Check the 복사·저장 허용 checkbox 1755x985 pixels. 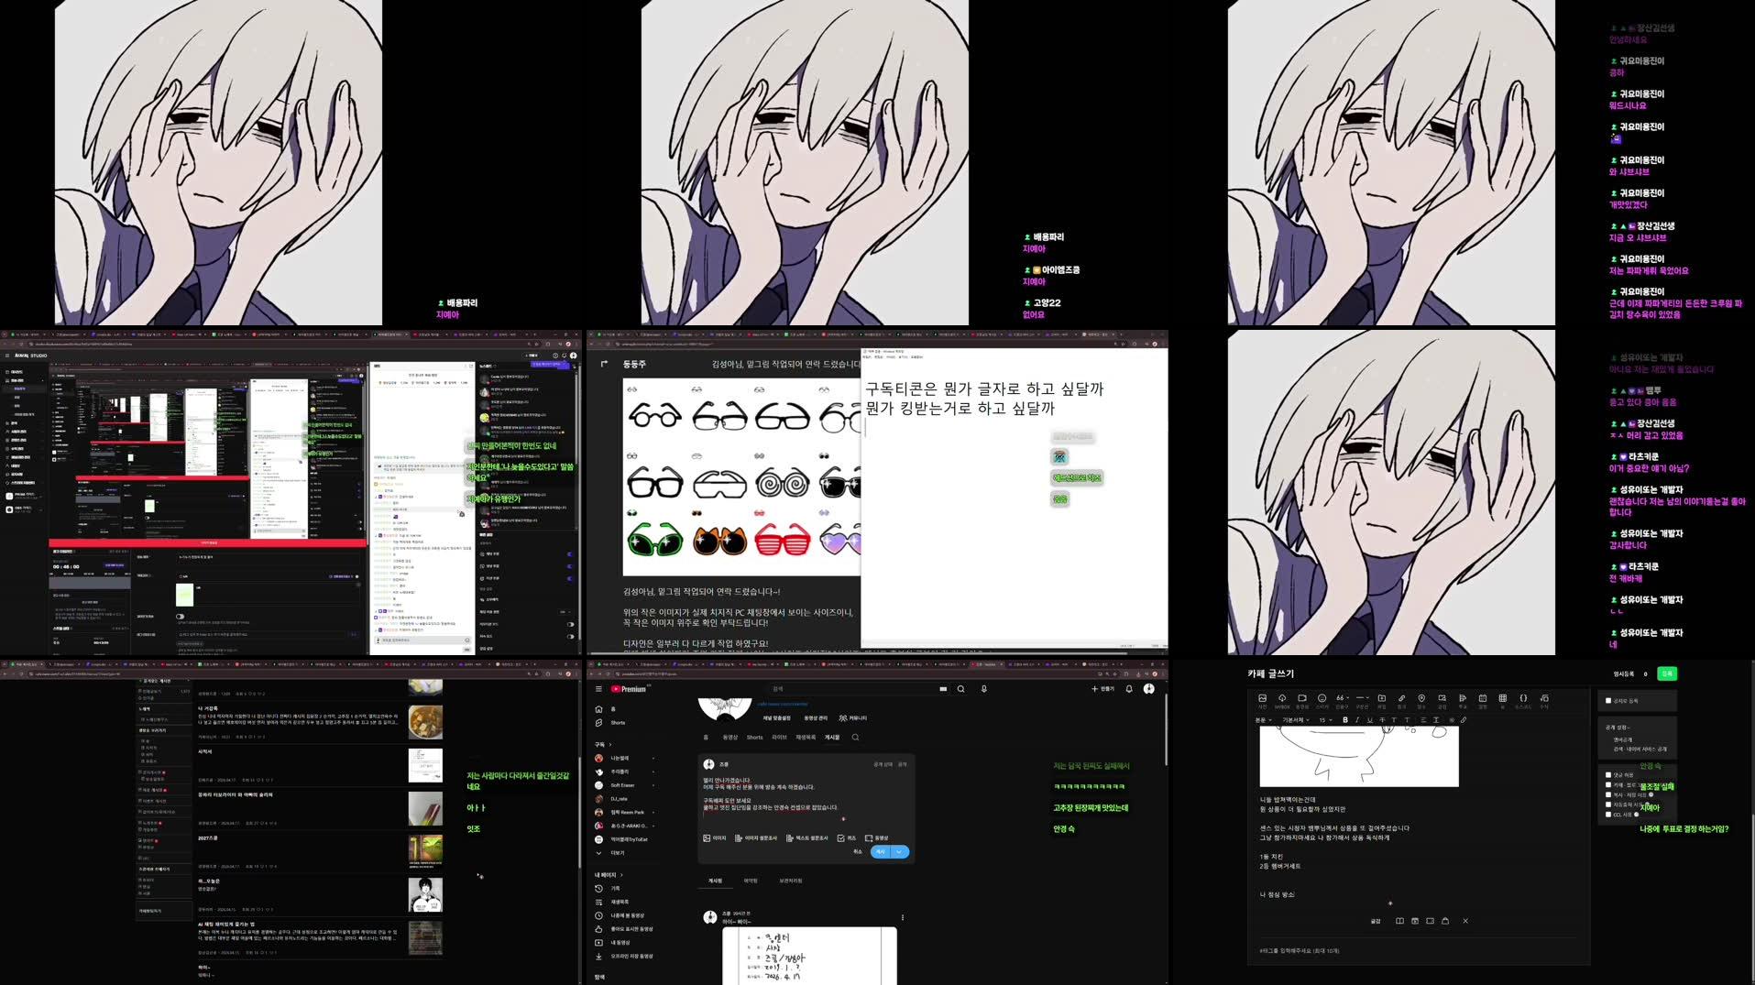point(1608,794)
